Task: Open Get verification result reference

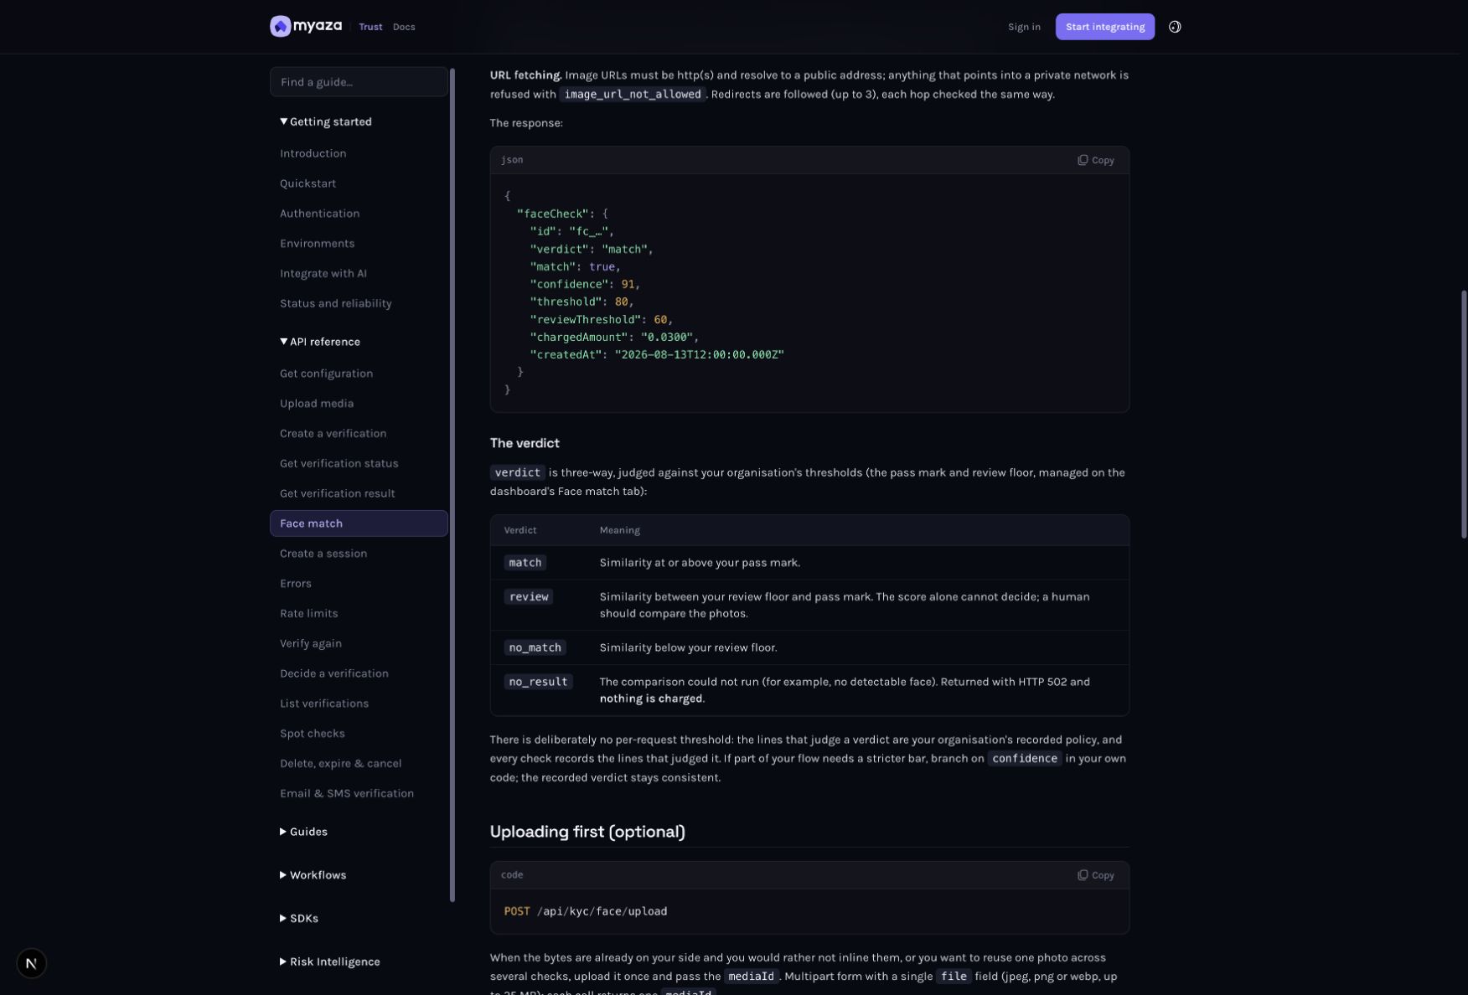Action: [x=337, y=494]
